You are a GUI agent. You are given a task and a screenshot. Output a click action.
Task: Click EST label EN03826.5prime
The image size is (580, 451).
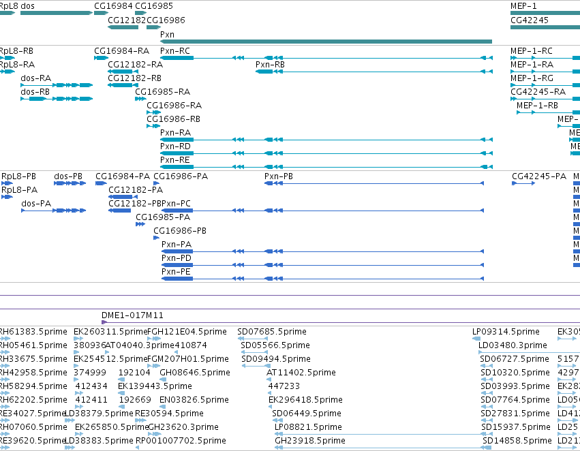194,401
